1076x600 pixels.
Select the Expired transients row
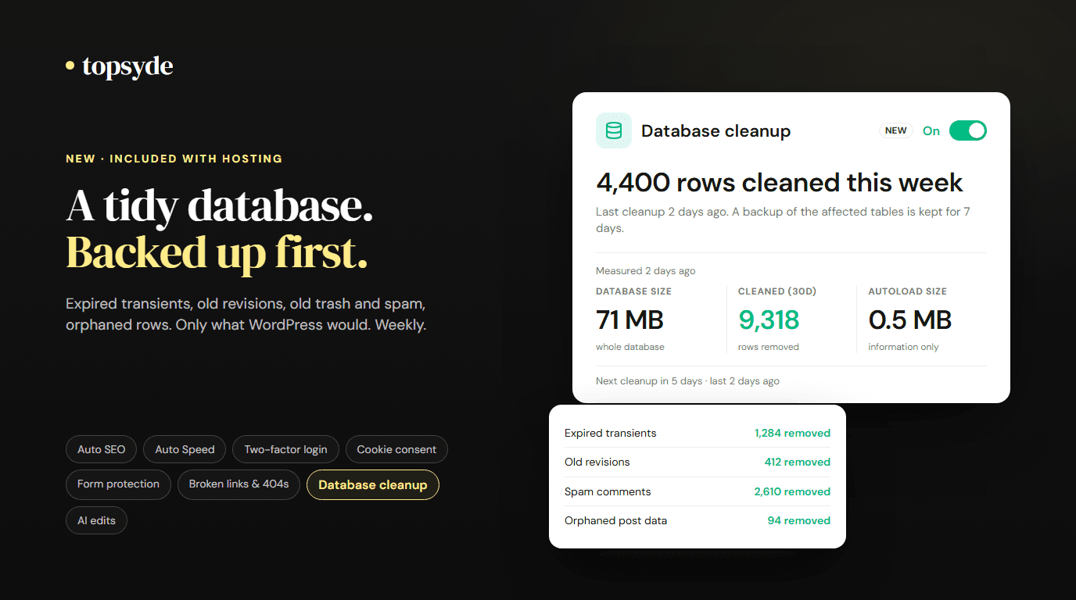tap(698, 433)
